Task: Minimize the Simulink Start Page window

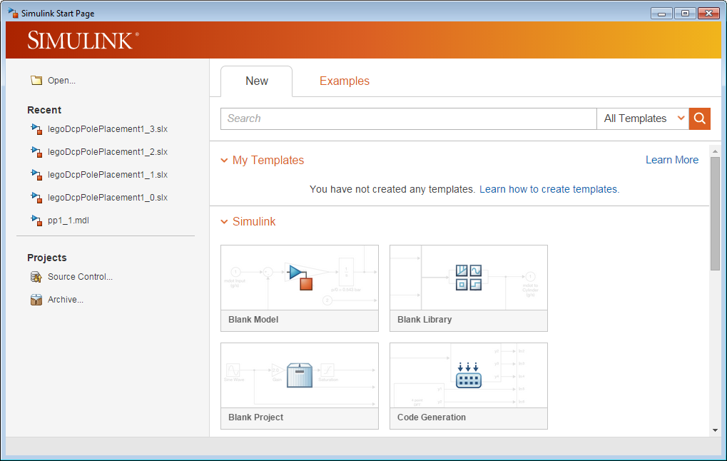Action: 661,14
